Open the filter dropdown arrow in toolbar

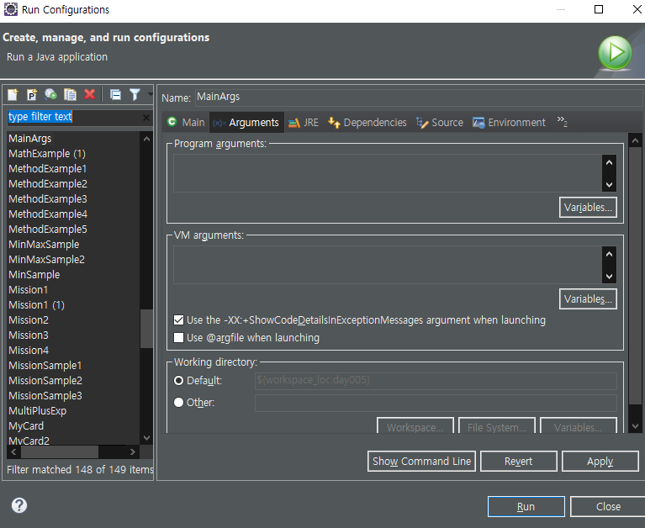[151, 94]
